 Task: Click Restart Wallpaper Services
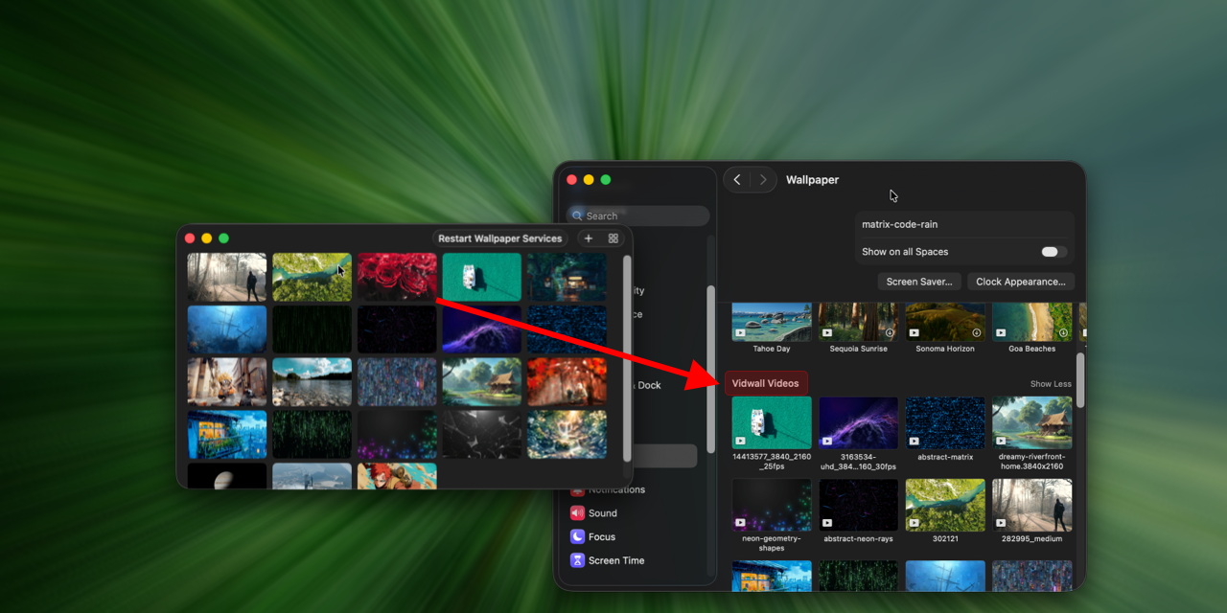coord(500,238)
